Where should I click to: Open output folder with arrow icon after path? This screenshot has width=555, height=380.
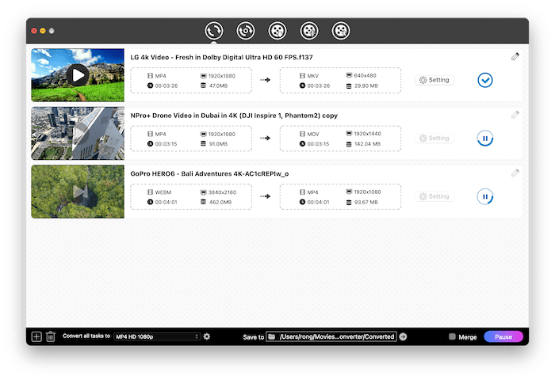point(403,336)
